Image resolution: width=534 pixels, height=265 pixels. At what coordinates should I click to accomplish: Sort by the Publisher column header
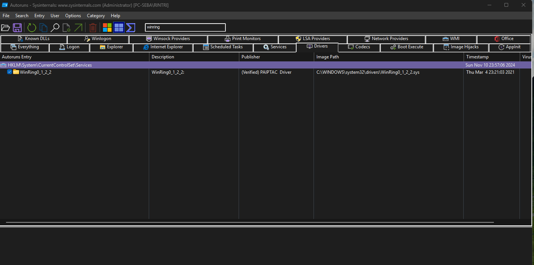tap(276, 57)
